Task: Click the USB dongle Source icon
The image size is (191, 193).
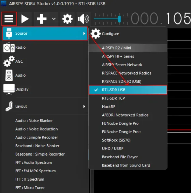Action: 9,33
